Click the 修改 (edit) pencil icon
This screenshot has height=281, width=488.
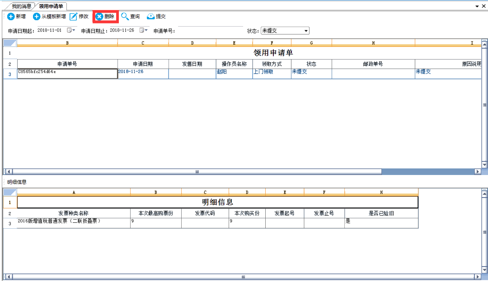(x=74, y=16)
